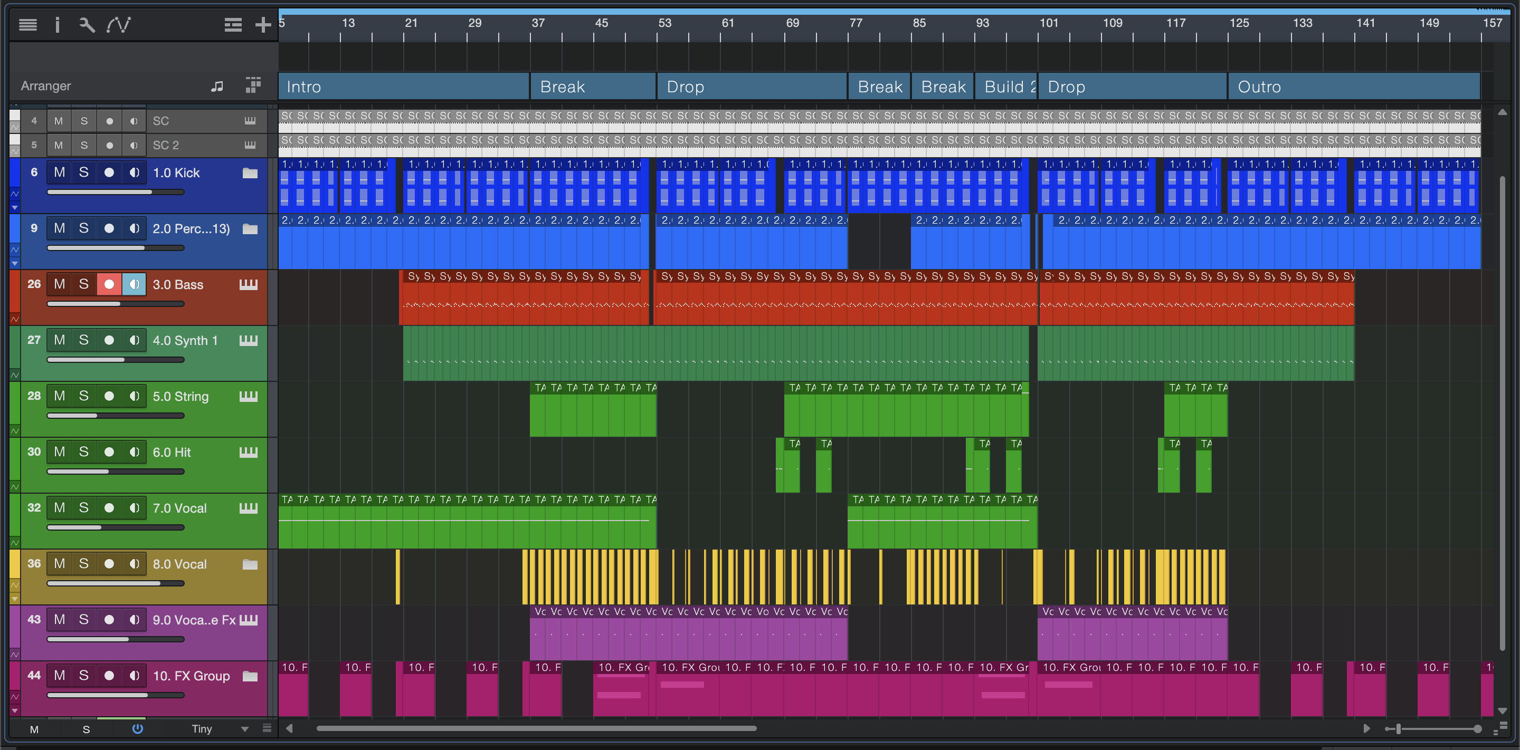Mute the SC 2 track
Image resolution: width=1520 pixels, height=750 pixels.
click(59, 145)
